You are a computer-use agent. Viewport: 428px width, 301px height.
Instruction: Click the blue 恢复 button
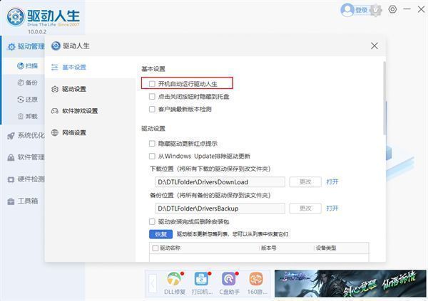tap(160, 234)
